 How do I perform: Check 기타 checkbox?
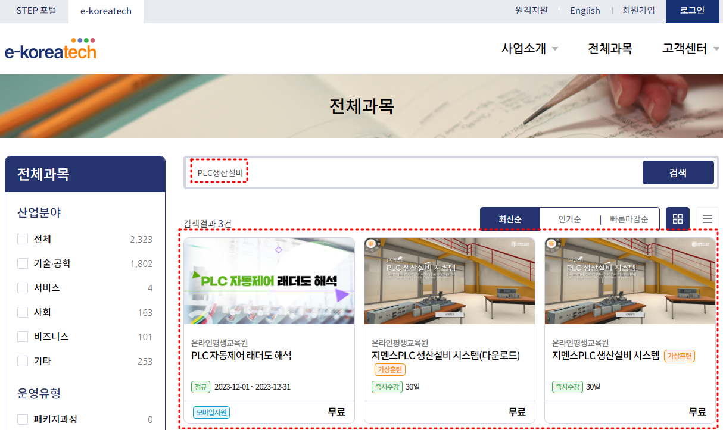[23, 361]
